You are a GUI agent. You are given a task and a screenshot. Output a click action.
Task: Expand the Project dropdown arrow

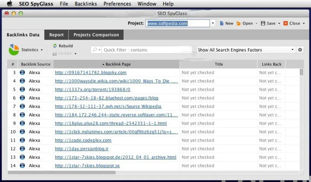coord(213,23)
